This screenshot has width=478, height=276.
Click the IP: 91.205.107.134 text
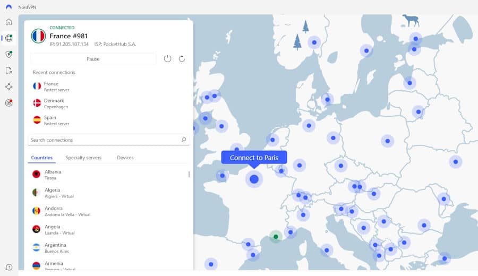(69, 44)
